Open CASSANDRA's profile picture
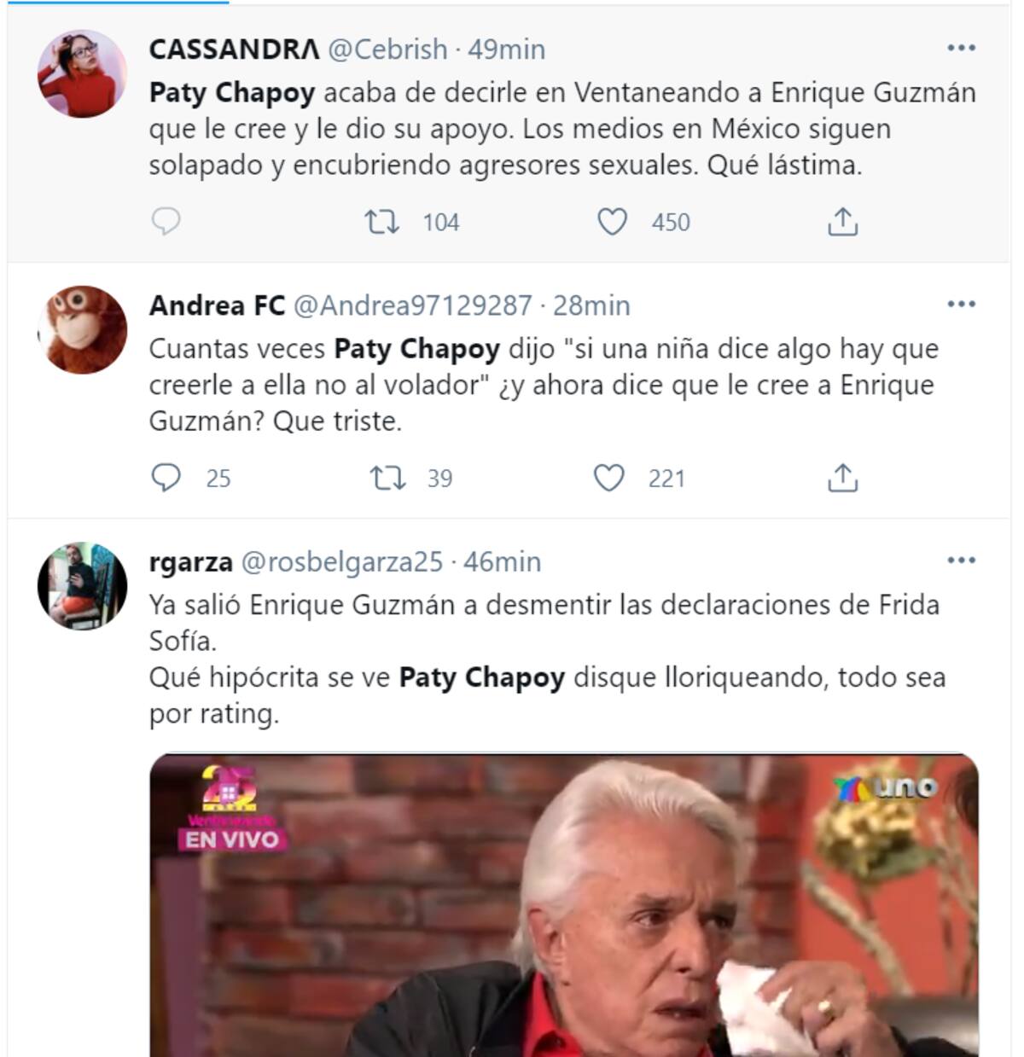 tap(82, 73)
